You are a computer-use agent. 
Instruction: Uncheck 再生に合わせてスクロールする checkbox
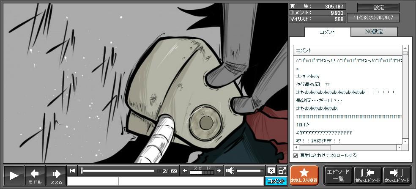pos(296,156)
